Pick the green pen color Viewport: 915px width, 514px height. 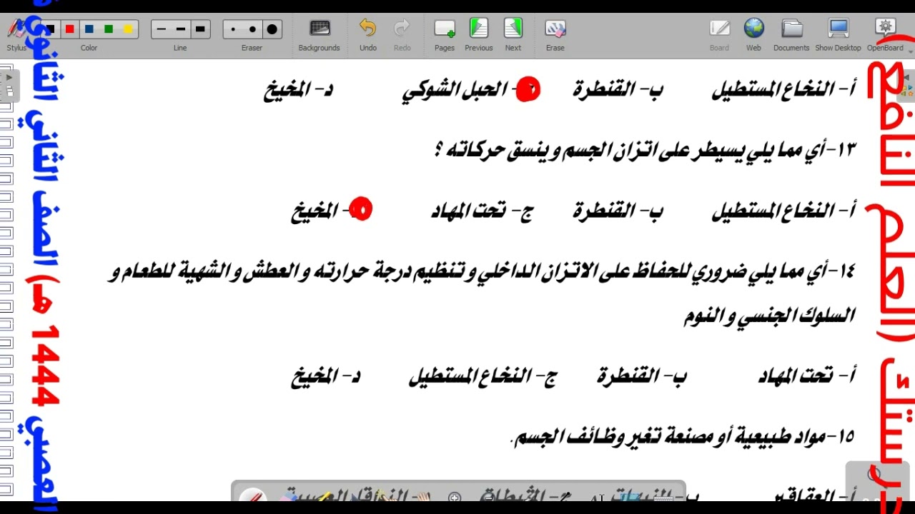[108, 29]
